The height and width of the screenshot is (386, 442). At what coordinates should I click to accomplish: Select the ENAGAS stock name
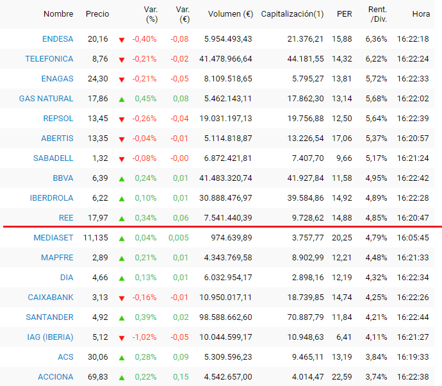click(x=58, y=79)
